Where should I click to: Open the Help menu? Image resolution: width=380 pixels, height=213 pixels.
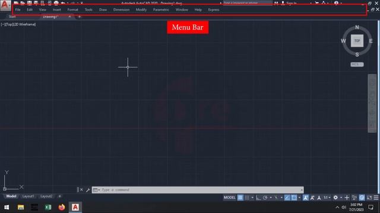coord(198,9)
